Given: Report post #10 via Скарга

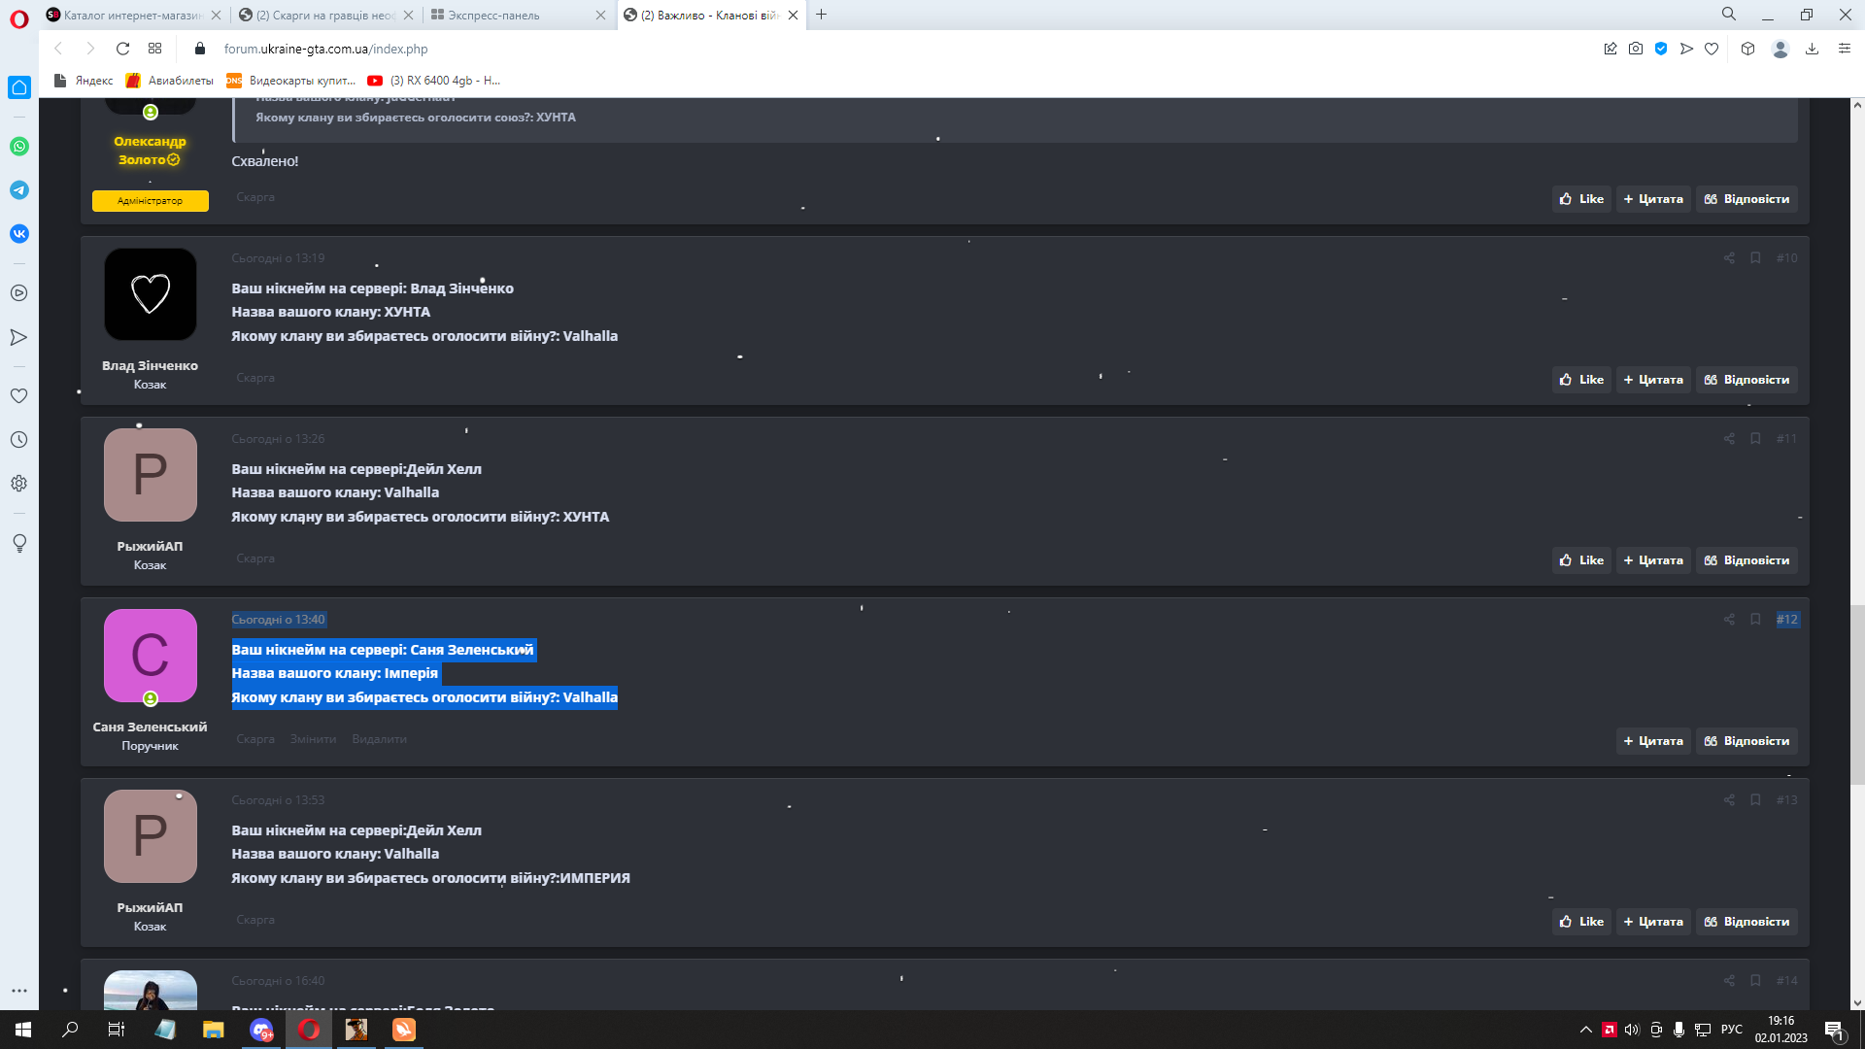Looking at the screenshot, I should (x=255, y=378).
